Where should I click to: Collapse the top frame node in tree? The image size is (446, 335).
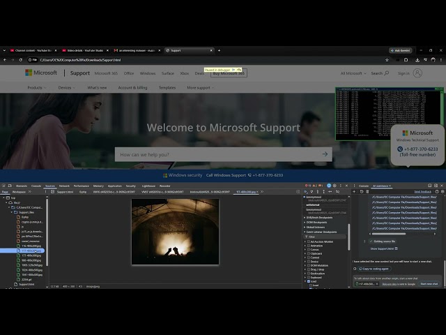3,198
